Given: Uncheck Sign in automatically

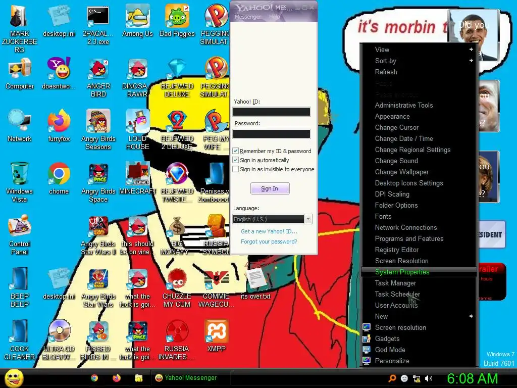Looking at the screenshot, I should [x=235, y=160].
